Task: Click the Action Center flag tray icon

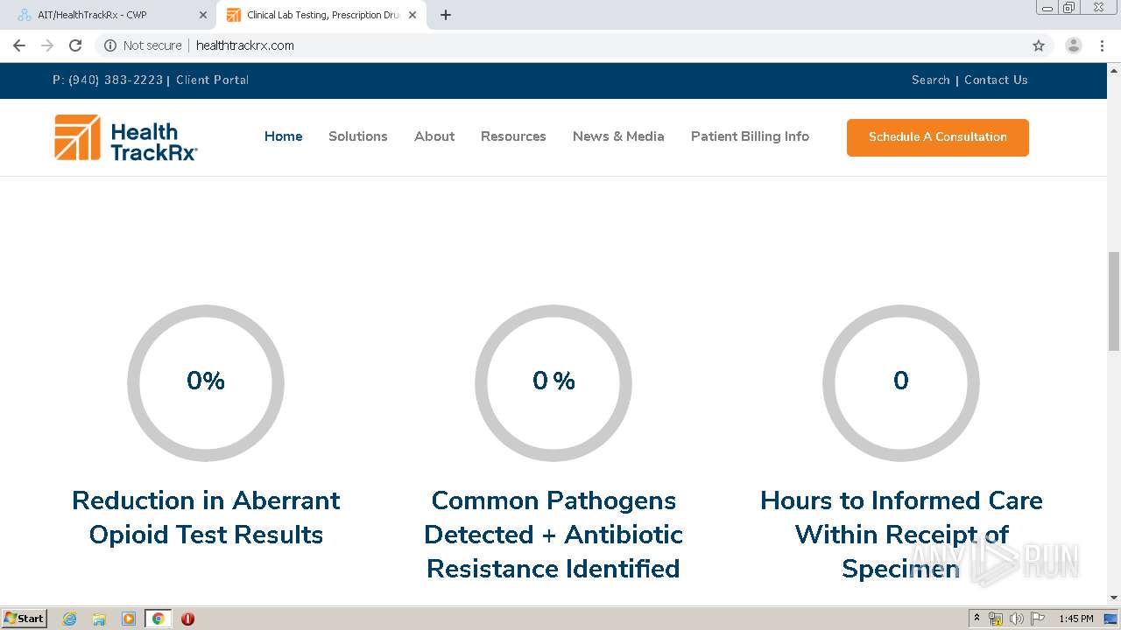Action: (1038, 619)
